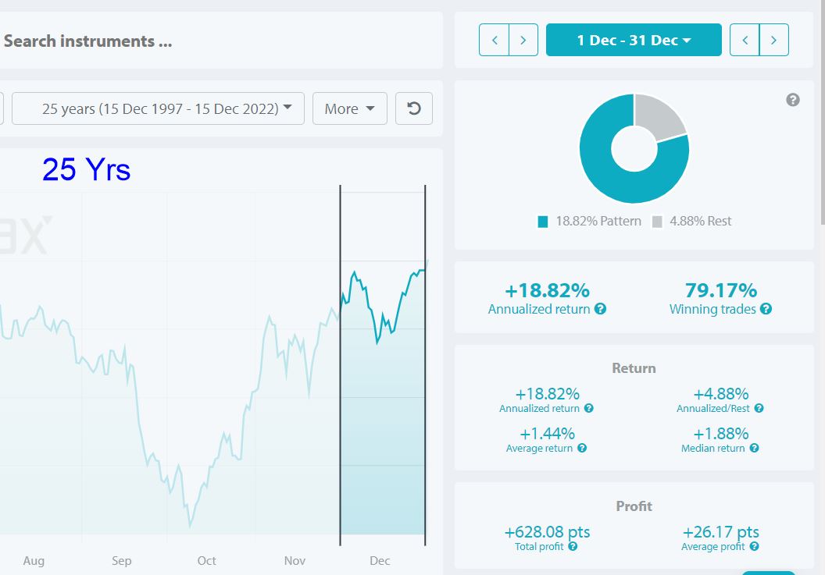
Task: Expand the 25 years date range dropdown
Action: (158, 108)
